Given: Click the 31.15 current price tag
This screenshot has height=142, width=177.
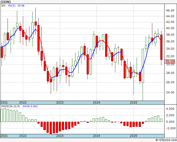Looking at the screenshot, I should 170,61.
